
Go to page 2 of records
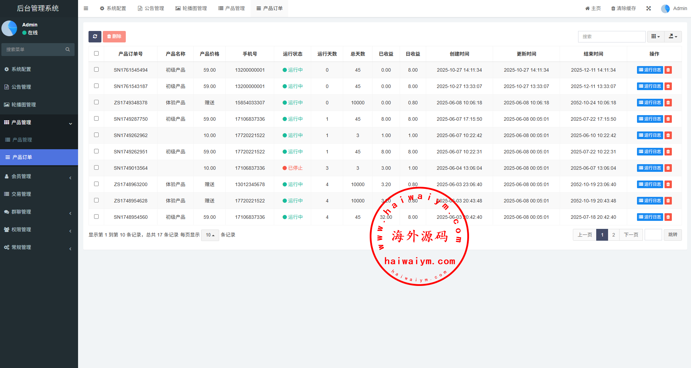614,235
